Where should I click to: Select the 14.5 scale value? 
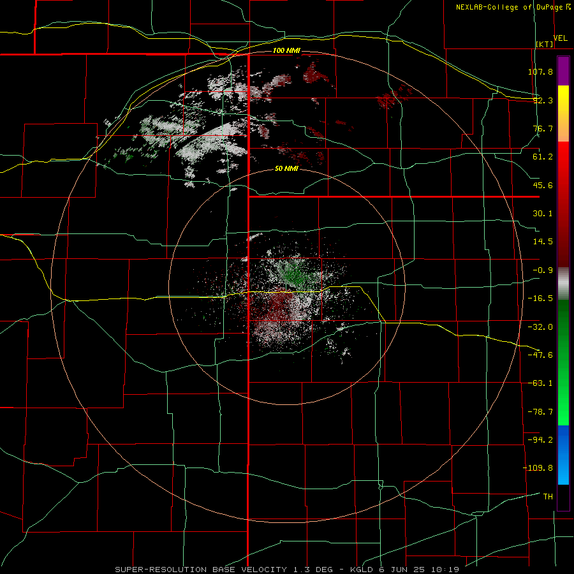coord(543,242)
